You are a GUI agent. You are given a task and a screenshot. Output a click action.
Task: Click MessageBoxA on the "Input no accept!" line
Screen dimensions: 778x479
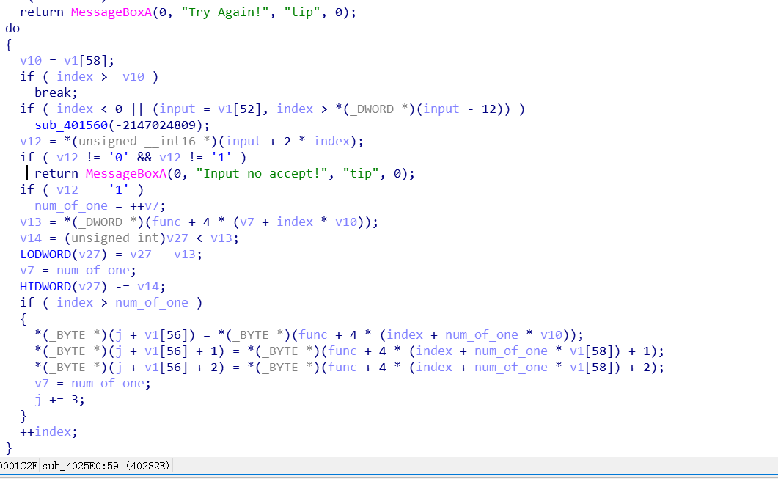pos(122,173)
